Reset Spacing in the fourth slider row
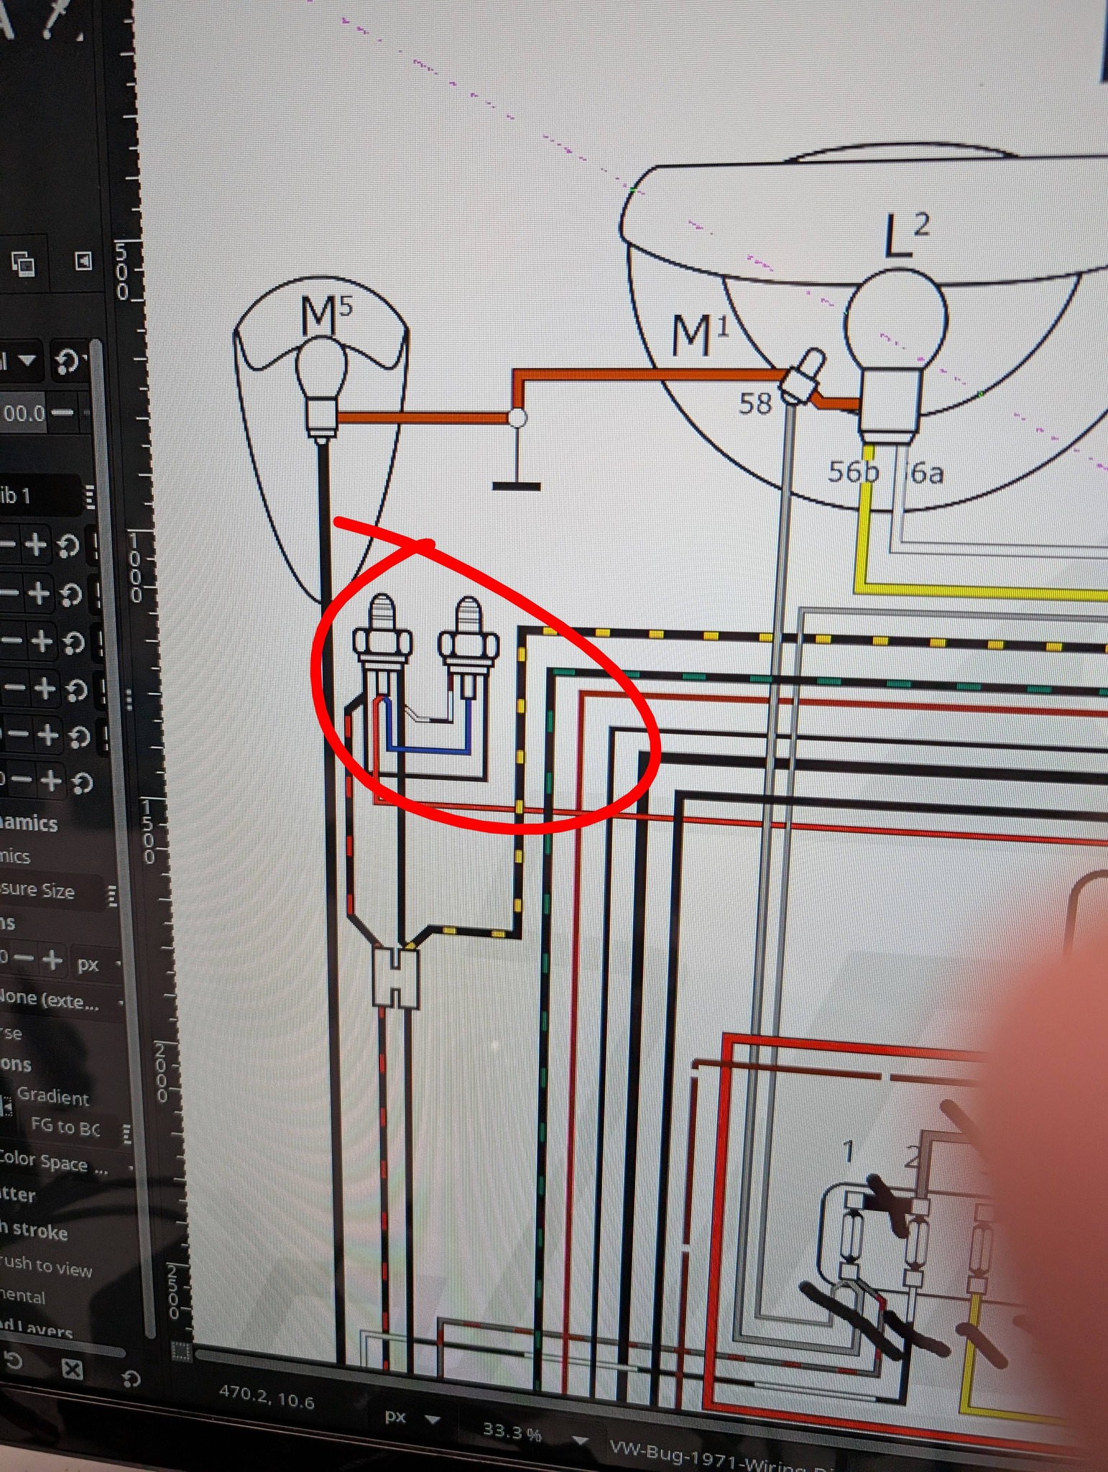This screenshot has width=1108, height=1472. pos(76,690)
